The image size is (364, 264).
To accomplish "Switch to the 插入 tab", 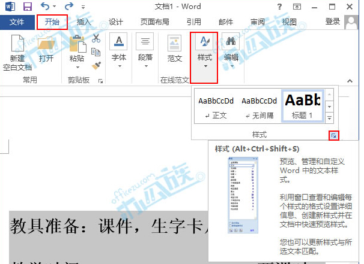I will [x=84, y=22].
